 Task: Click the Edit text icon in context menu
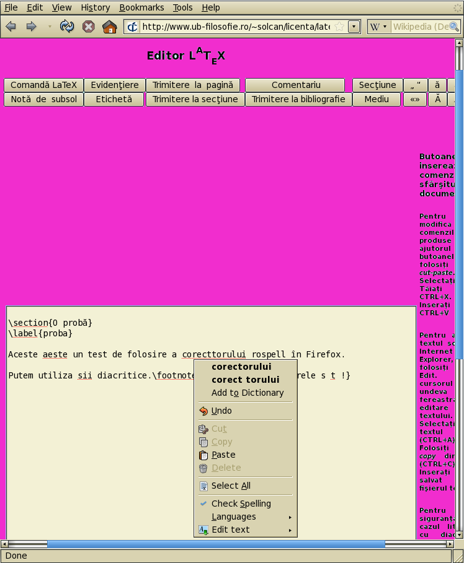(203, 530)
